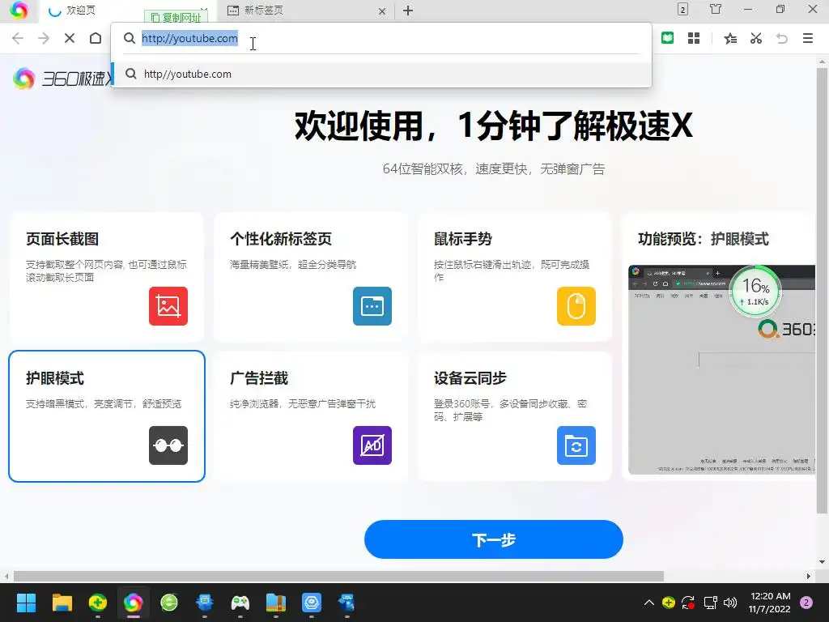
Task: Open the clock showing 12:20 AM
Action: click(770, 603)
